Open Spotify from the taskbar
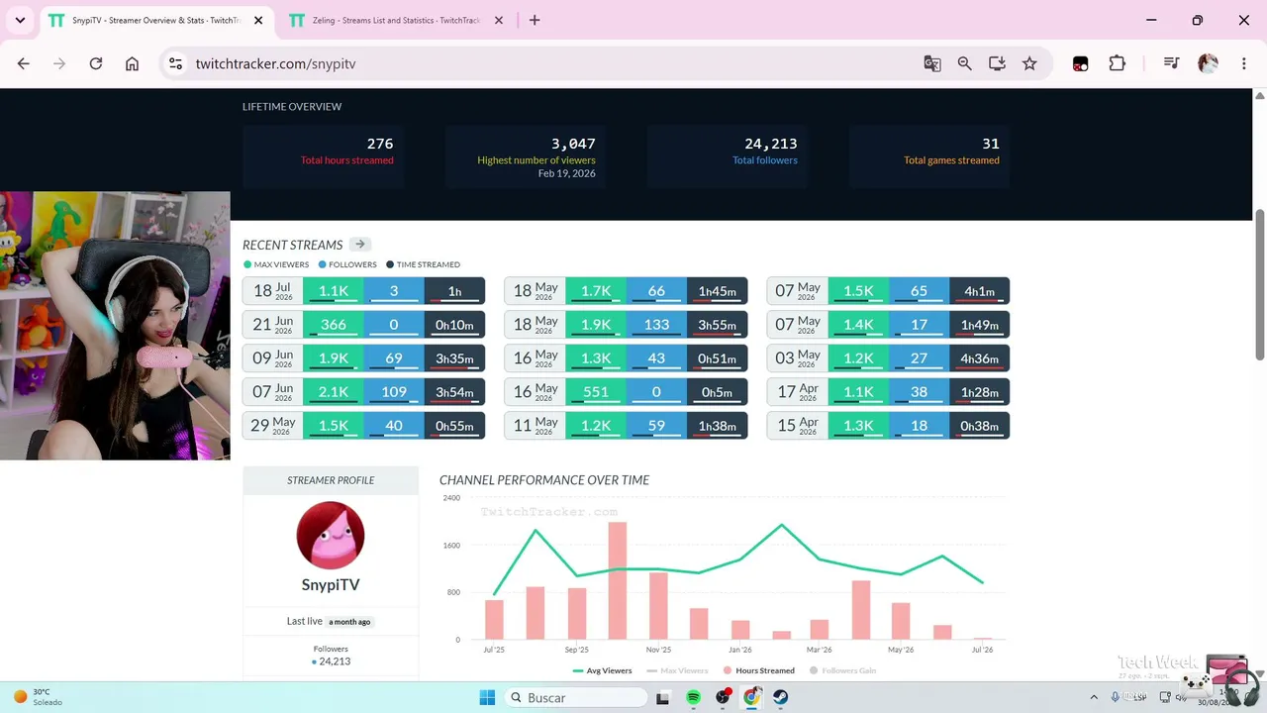The width and height of the screenshot is (1267, 713). (x=693, y=698)
